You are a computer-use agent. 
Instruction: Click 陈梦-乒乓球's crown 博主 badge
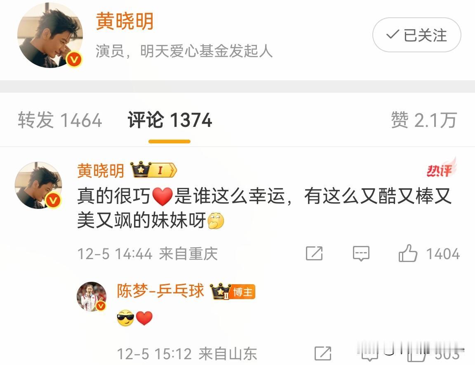tap(233, 291)
